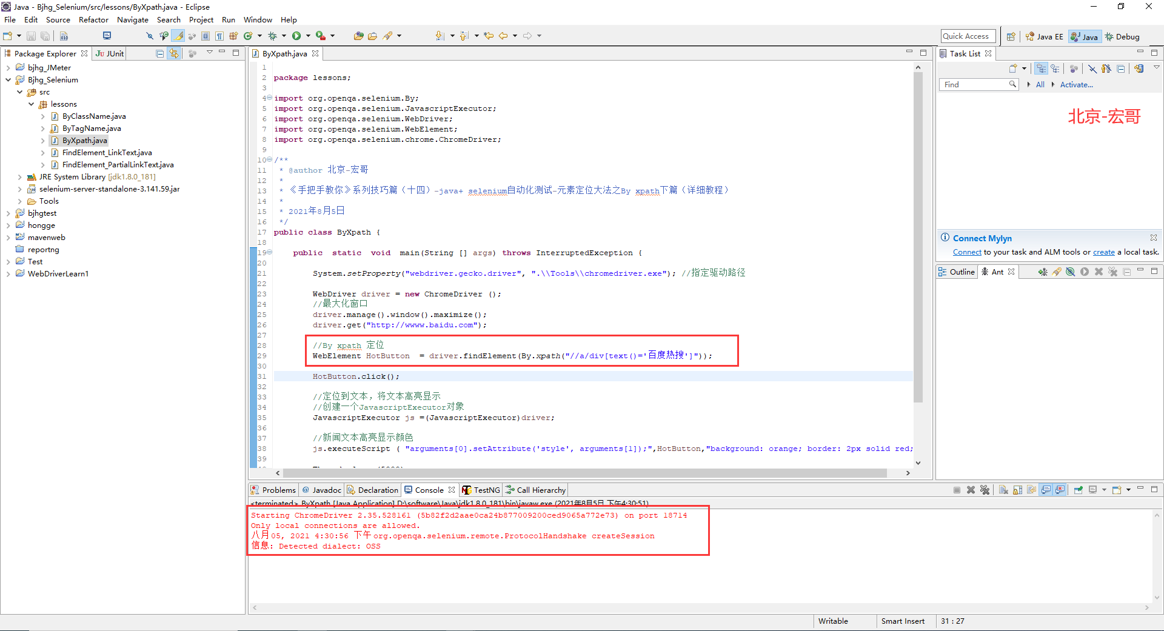Switch to the Problems tab
Screen dimensions: 1164x631
273,490
